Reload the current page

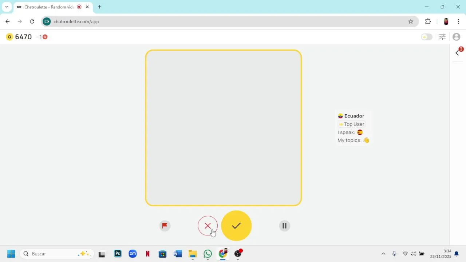32,21
